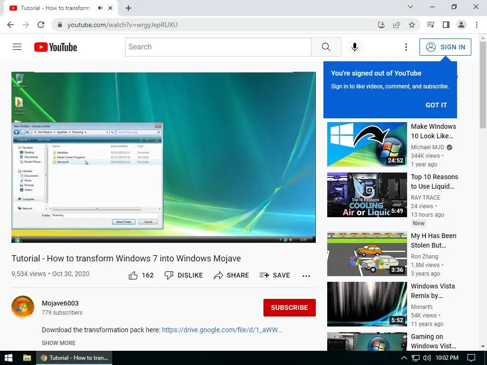The image size is (487, 365).
Task: Click Monarth channel name
Action: [x=421, y=307]
